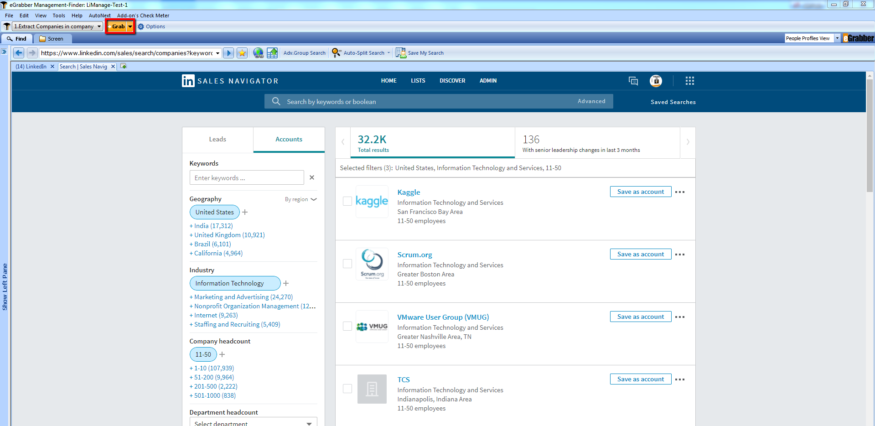Expand the By region dropdown
Screen dimensions: 875x426
[300, 199]
